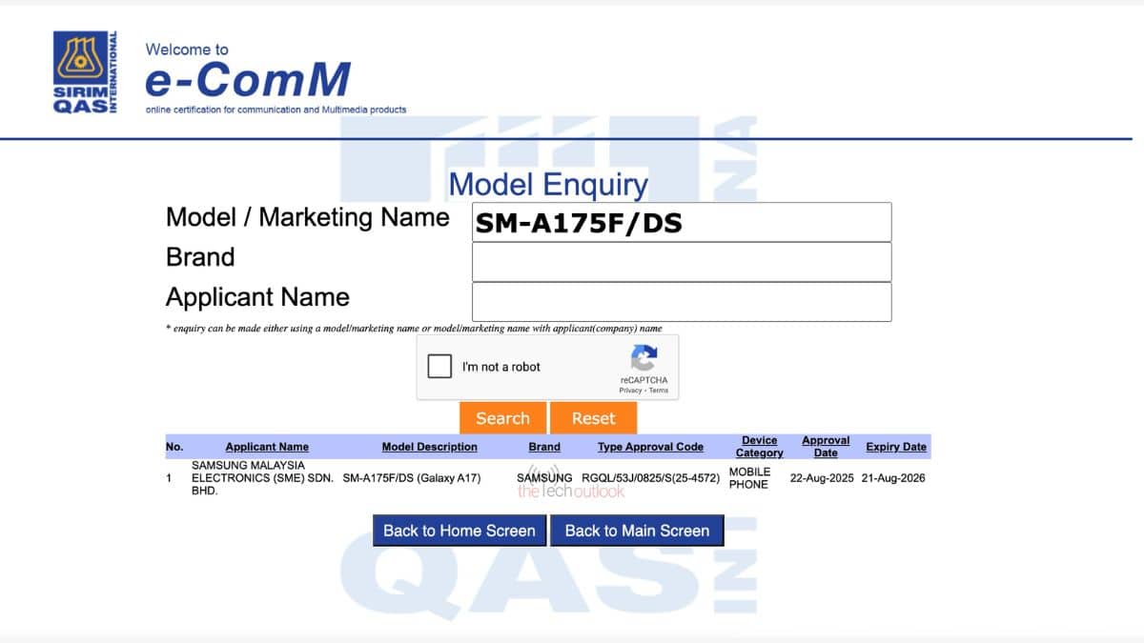Click the e-ComM welcome title

pyautogui.click(x=248, y=80)
